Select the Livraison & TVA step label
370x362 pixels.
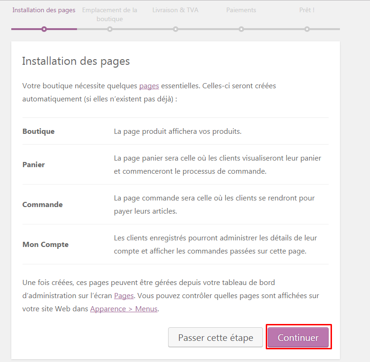point(175,10)
